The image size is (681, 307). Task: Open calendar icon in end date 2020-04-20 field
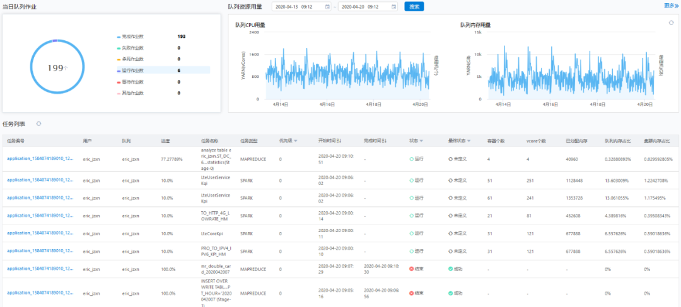(393, 6)
